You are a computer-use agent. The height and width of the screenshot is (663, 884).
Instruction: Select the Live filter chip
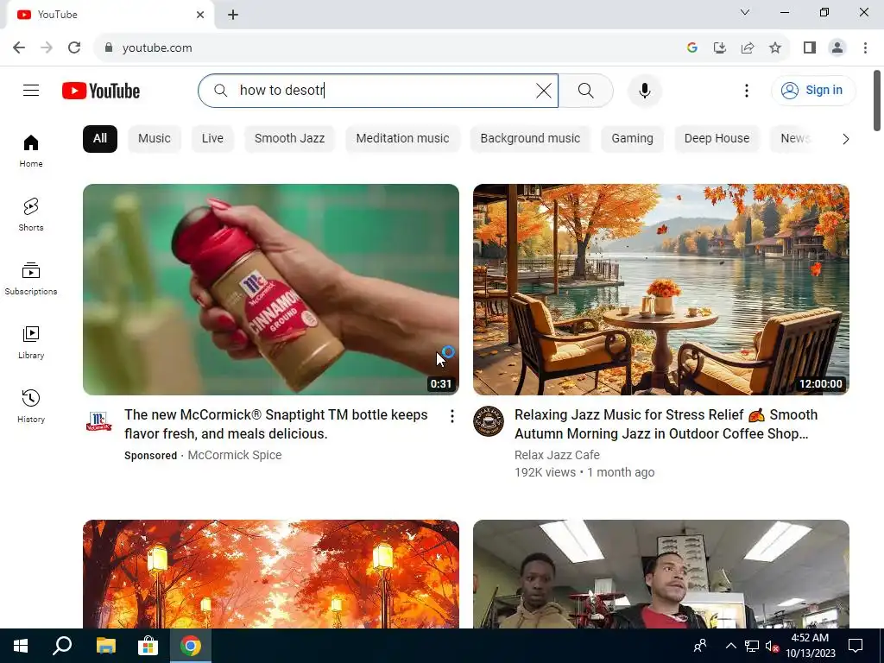pyautogui.click(x=212, y=139)
